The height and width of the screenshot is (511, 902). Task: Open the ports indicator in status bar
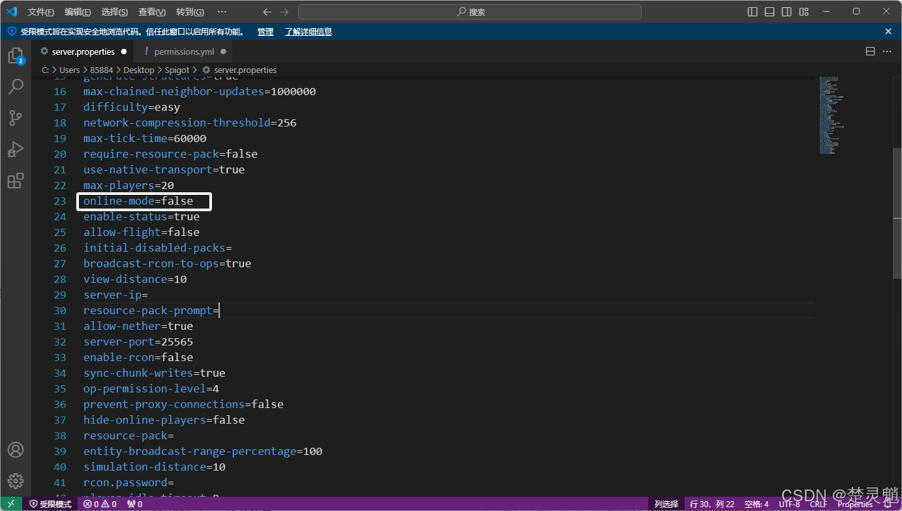tap(134, 504)
